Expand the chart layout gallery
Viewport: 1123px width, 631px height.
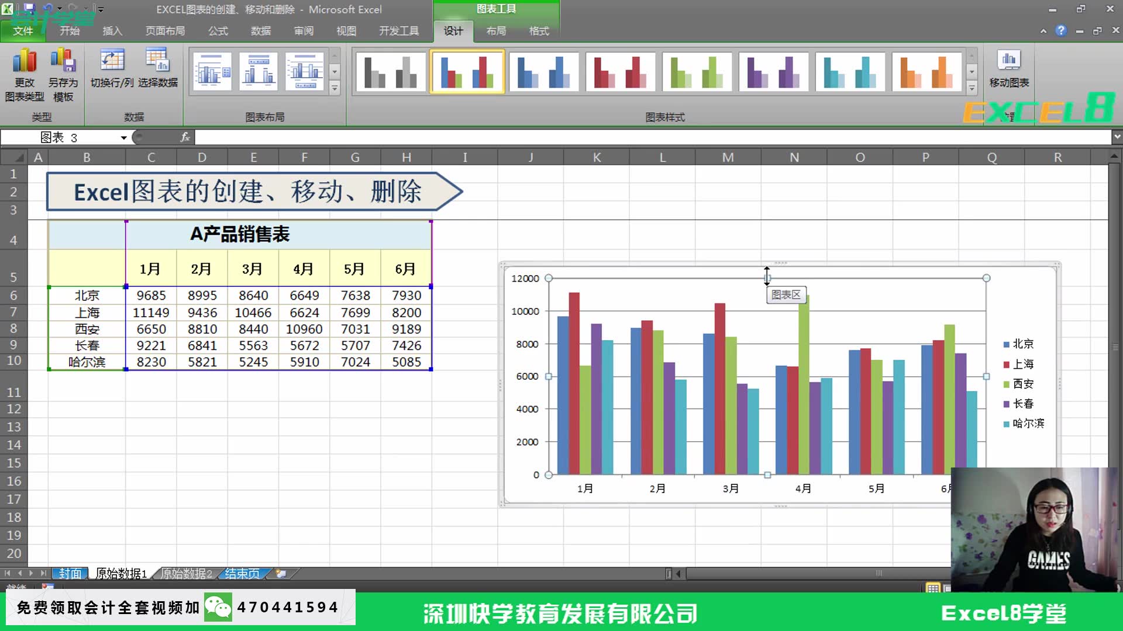click(x=335, y=88)
